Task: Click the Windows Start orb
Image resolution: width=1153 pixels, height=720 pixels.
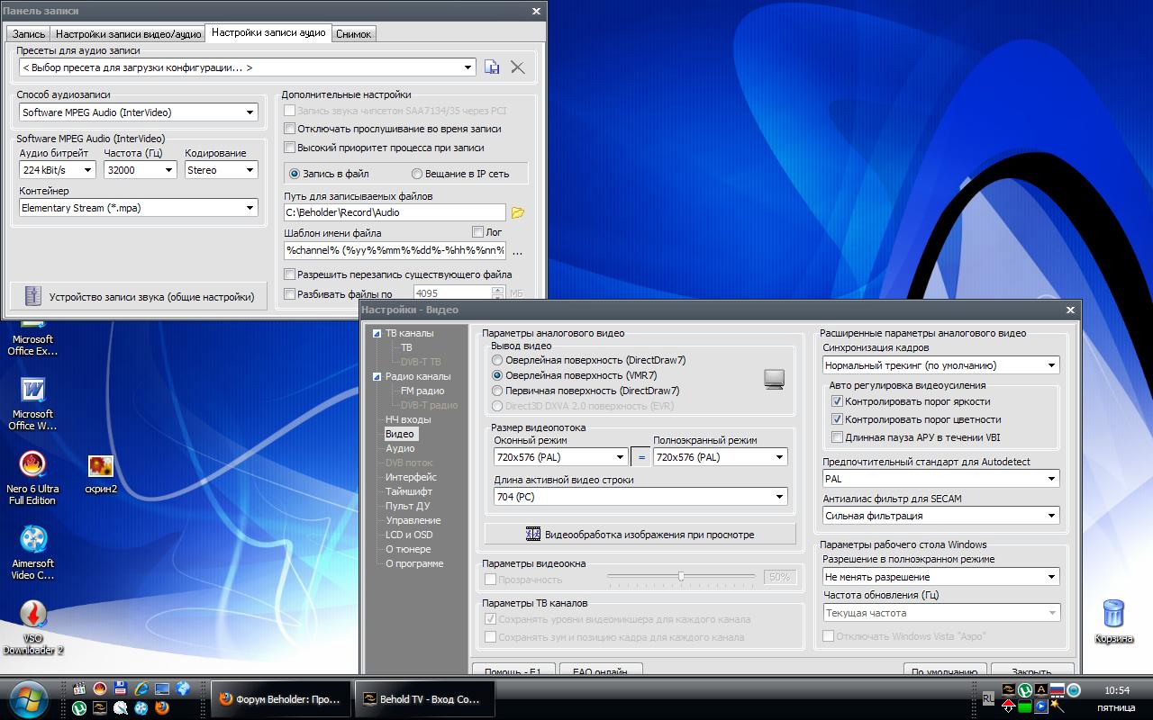Action: pyautogui.click(x=30, y=697)
